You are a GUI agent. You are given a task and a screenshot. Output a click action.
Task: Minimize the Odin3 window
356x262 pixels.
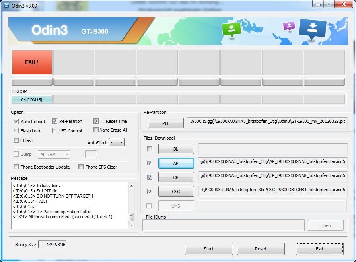[x=318, y=4]
